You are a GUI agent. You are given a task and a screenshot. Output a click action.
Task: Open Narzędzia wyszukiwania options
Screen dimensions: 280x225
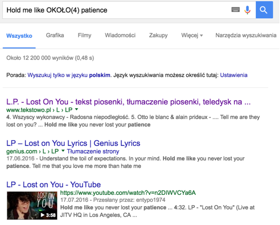tap(246, 36)
